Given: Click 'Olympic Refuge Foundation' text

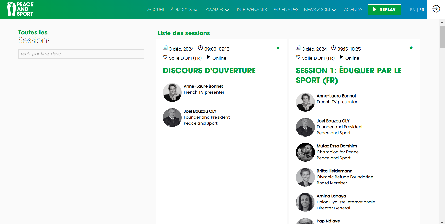Looking at the screenshot, I should click(345, 177).
